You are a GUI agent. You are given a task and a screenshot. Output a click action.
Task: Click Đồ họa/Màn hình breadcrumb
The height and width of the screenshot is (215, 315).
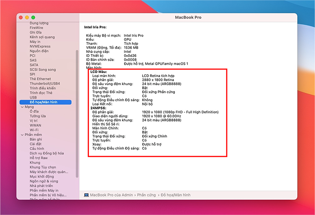coord(176,195)
